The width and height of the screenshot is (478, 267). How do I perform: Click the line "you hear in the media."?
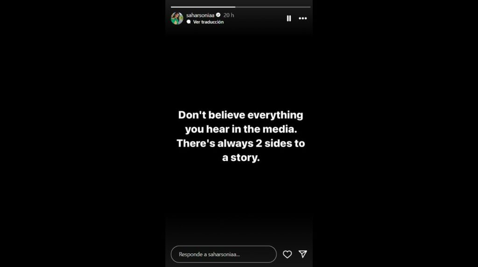[x=241, y=129]
